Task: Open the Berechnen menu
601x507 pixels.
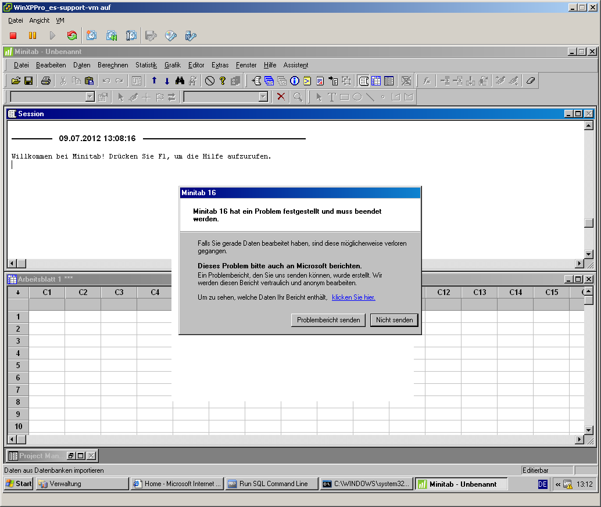Action: tap(113, 65)
